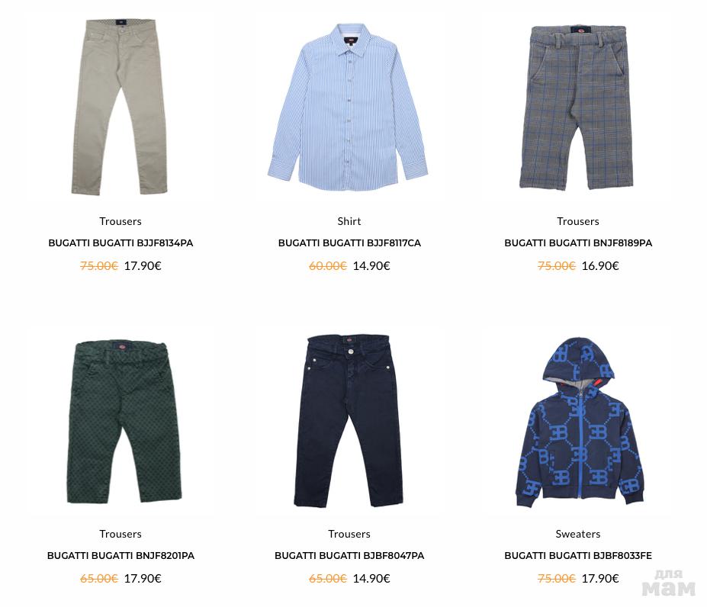Open the green patterned trousers image
This screenshot has height=607, width=707.
point(124,422)
